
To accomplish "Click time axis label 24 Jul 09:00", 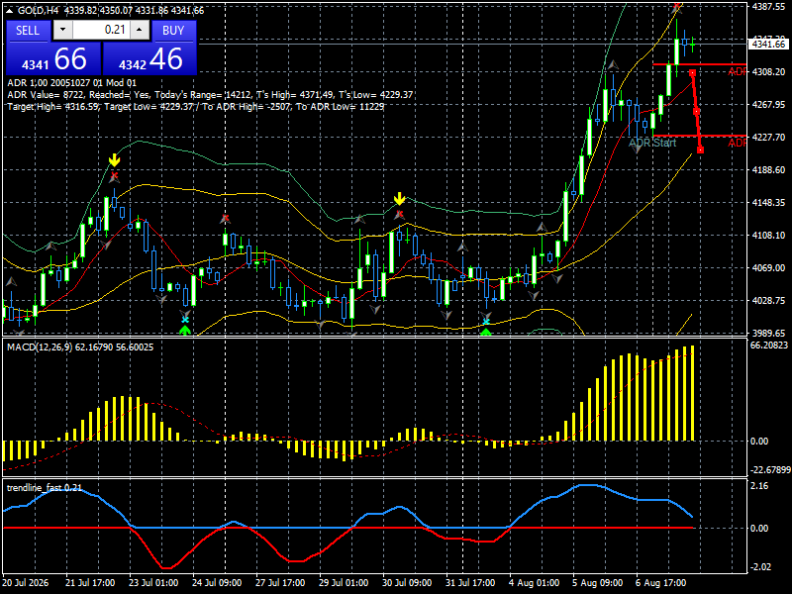I will (x=217, y=583).
